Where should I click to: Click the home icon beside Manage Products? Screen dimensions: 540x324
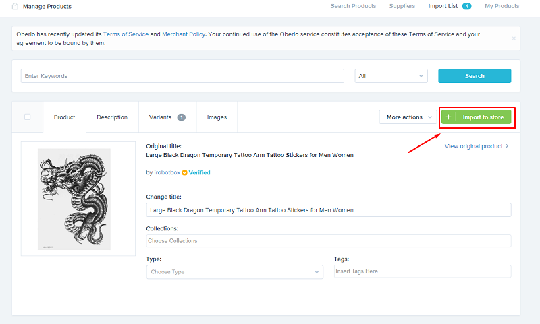tap(15, 7)
